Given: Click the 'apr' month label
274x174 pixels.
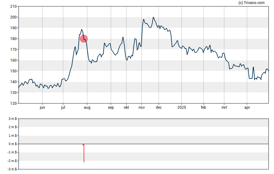Looking at the screenshot, I should click(x=247, y=107).
